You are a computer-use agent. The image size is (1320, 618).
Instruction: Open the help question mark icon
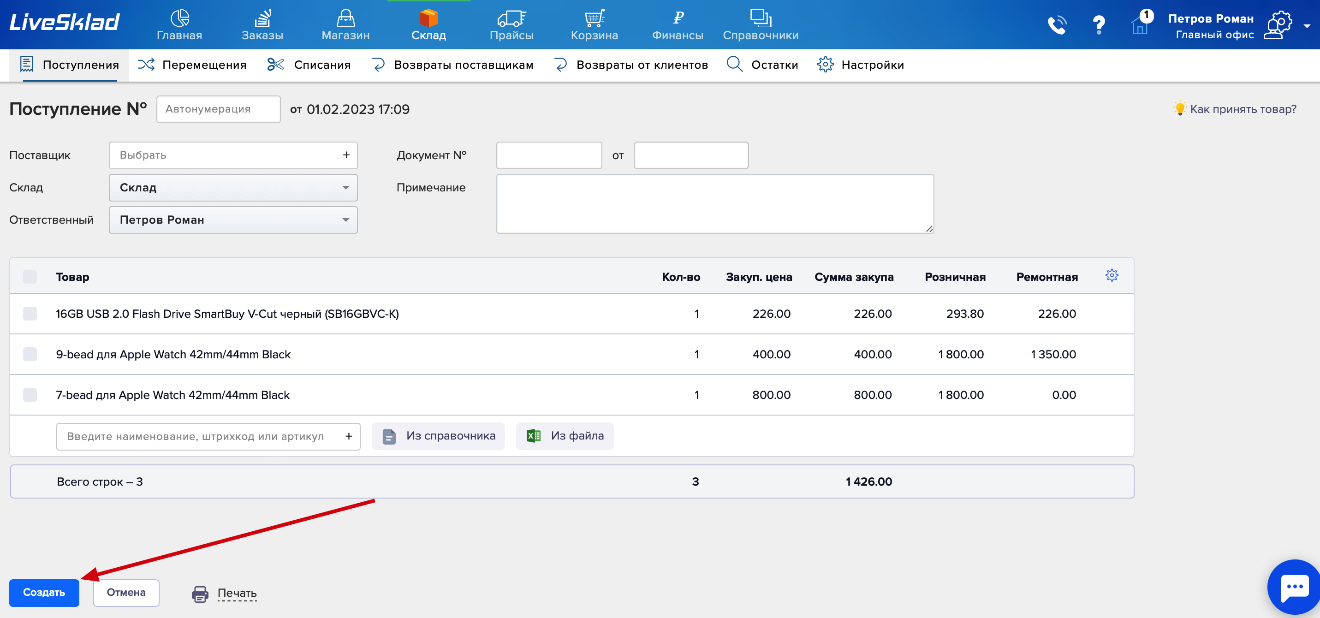coord(1099,24)
